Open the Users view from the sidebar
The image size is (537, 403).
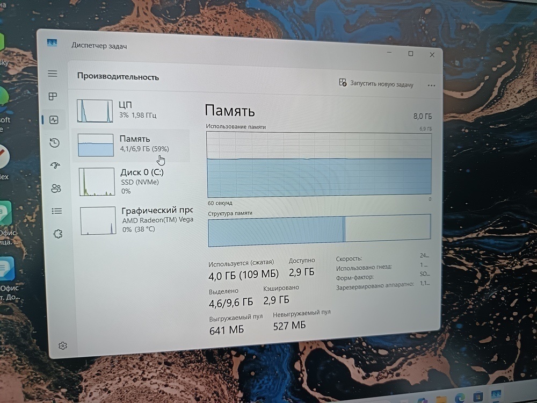(x=55, y=188)
